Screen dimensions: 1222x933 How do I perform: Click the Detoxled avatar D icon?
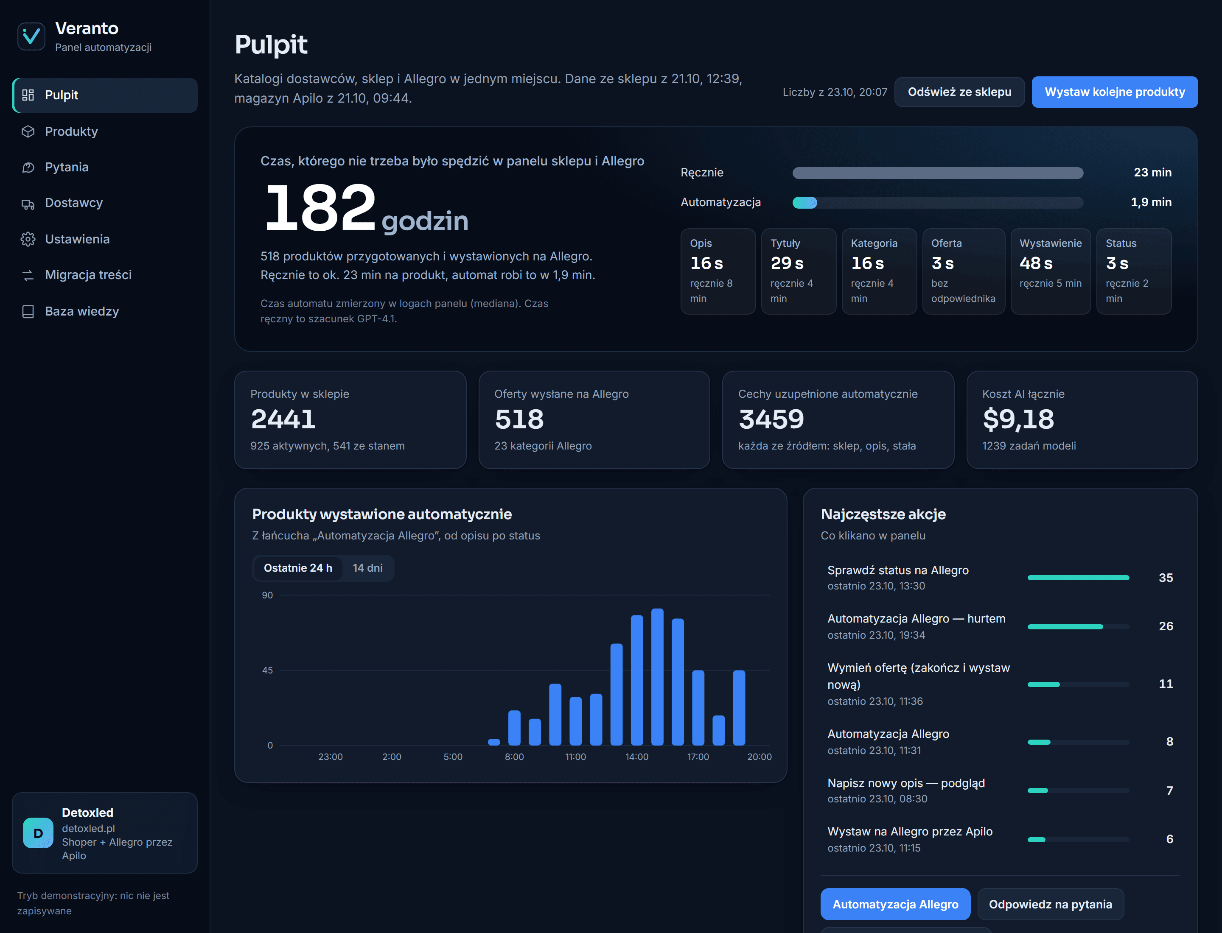(38, 833)
